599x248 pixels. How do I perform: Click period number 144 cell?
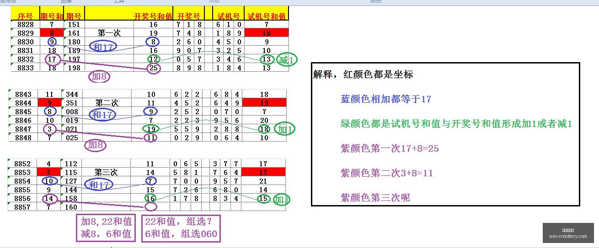[71, 190]
